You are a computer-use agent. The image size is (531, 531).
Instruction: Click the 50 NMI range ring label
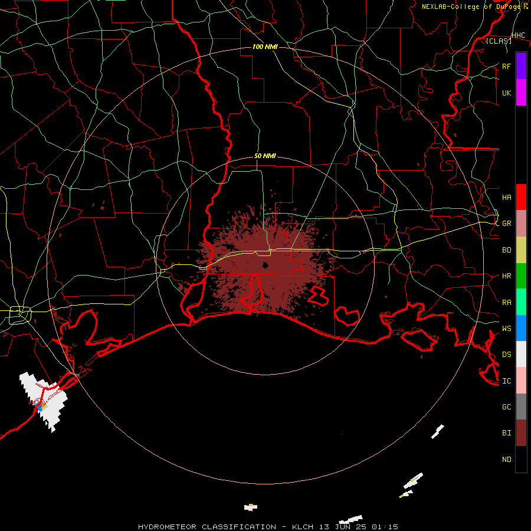[x=265, y=156]
